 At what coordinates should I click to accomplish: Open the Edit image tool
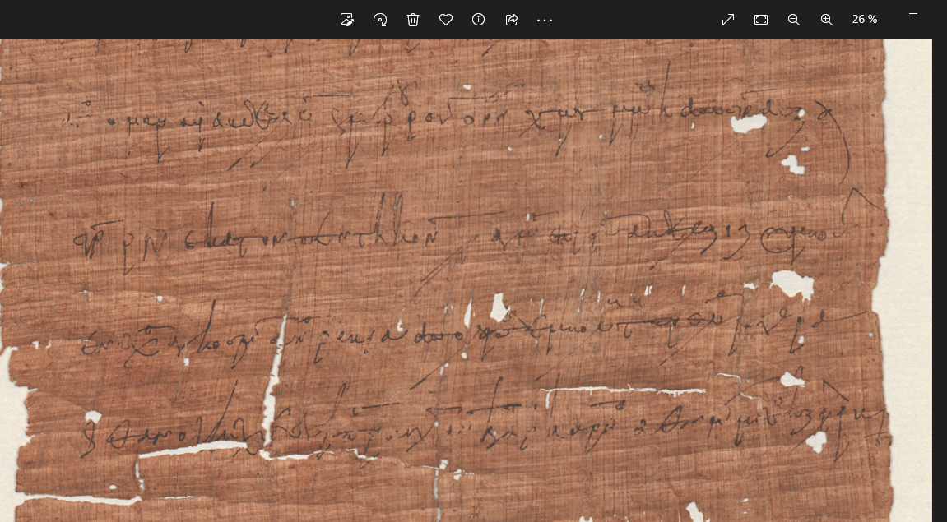click(x=346, y=20)
